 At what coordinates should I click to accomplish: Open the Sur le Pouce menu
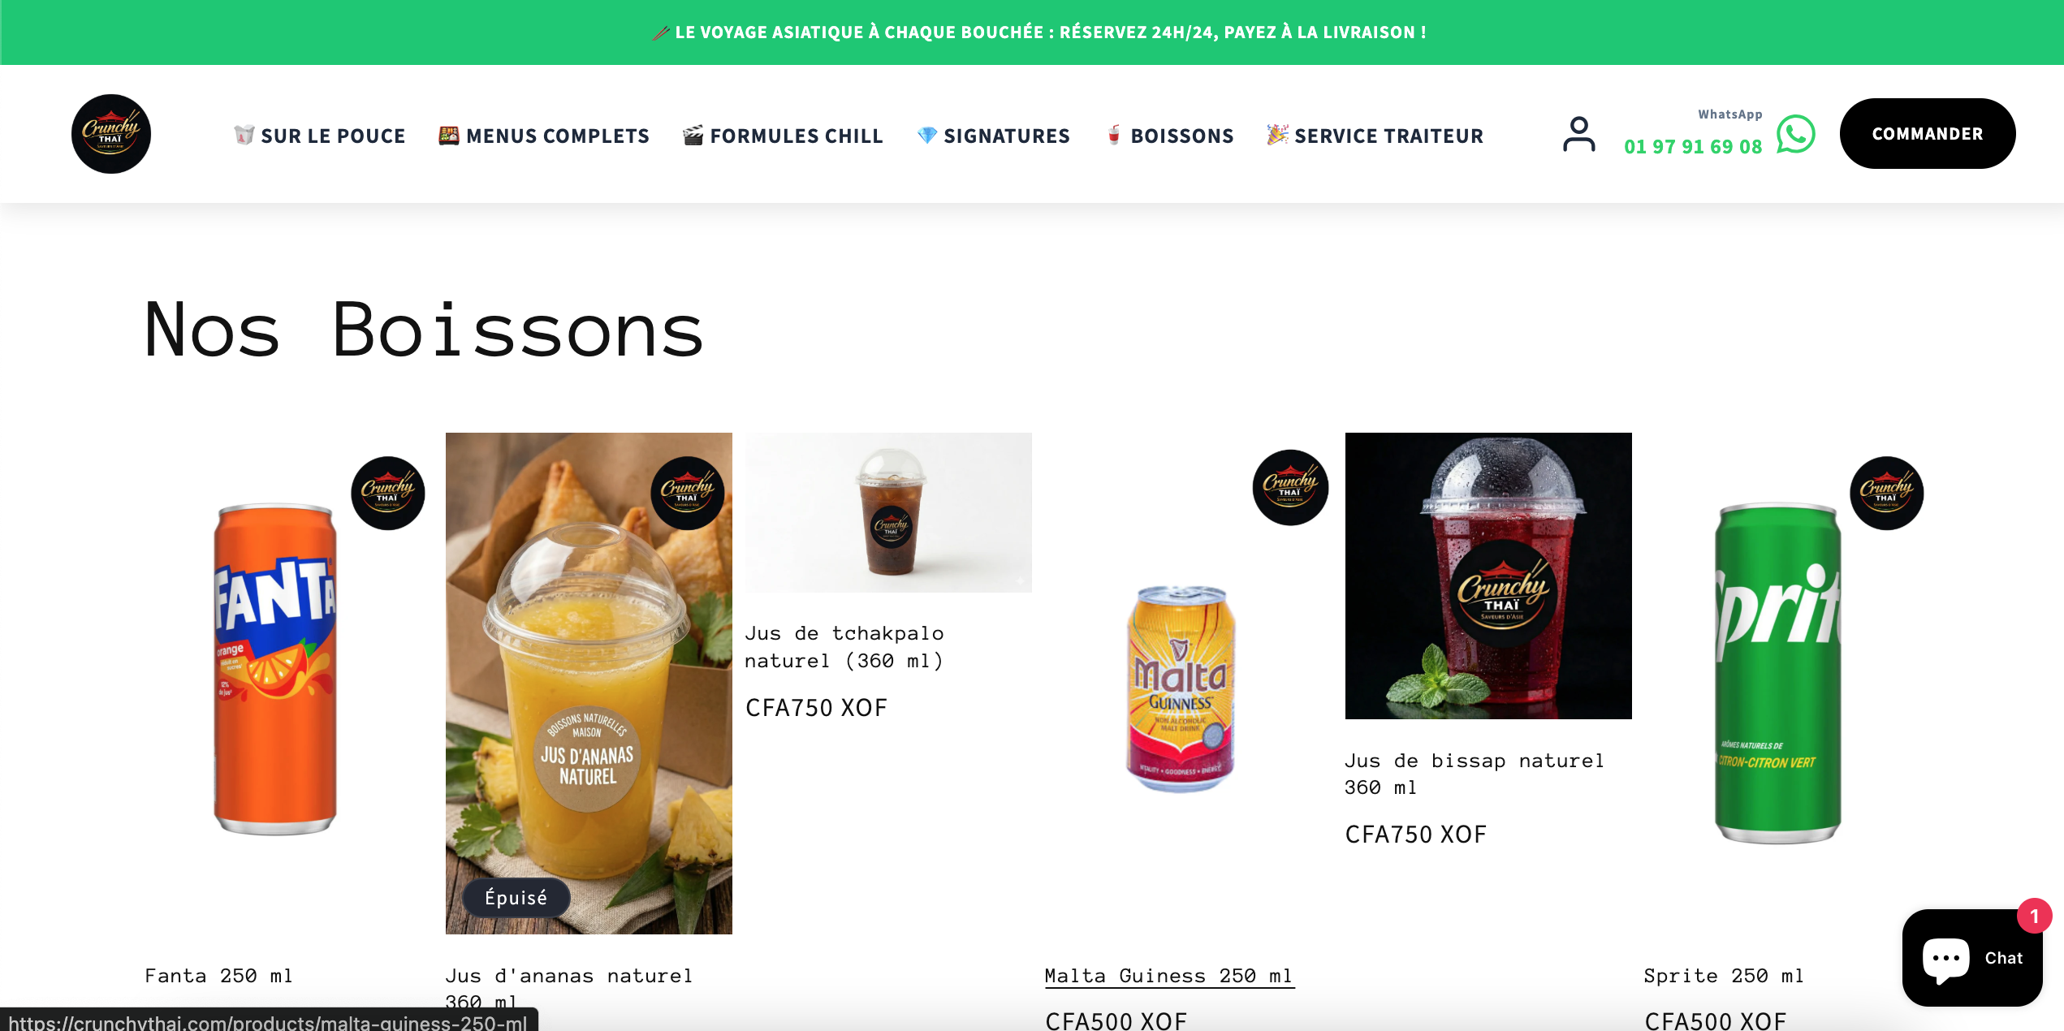[x=319, y=136]
